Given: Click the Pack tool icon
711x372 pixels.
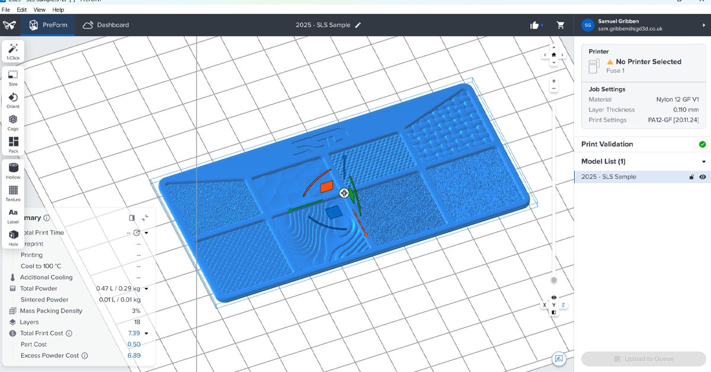Looking at the screenshot, I should click(13, 144).
